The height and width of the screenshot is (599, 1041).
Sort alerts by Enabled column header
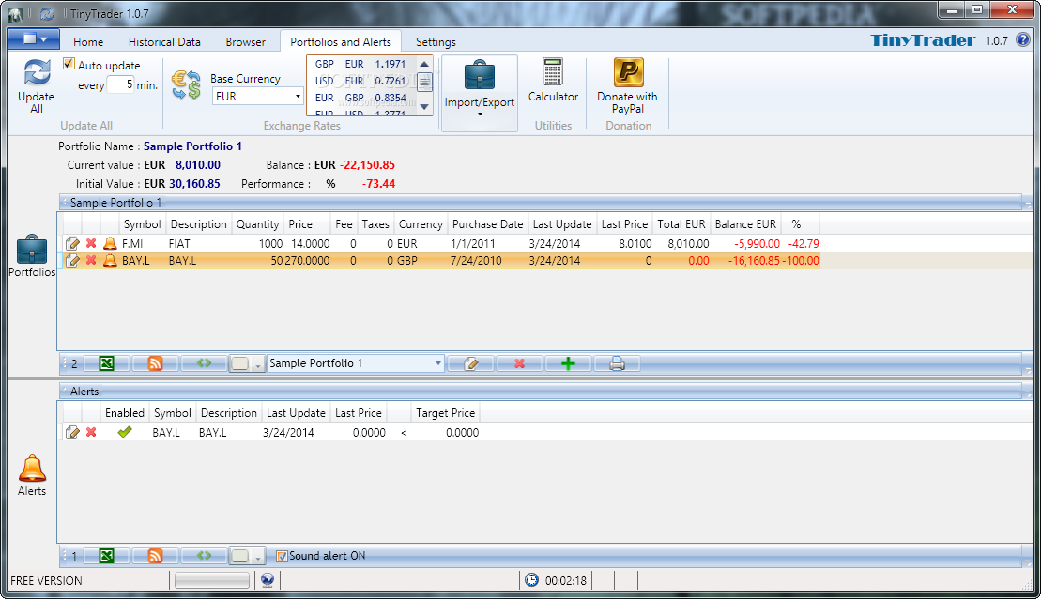pyautogui.click(x=124, y=413)
